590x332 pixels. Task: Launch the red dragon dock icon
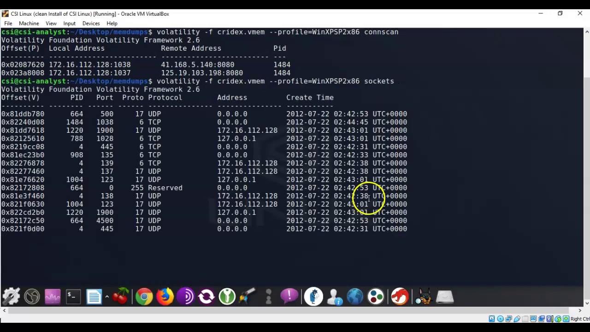400,296
